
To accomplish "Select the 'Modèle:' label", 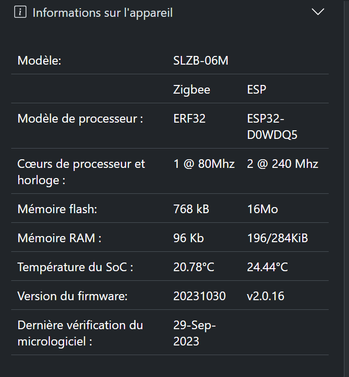I will [x=39, y=61].
